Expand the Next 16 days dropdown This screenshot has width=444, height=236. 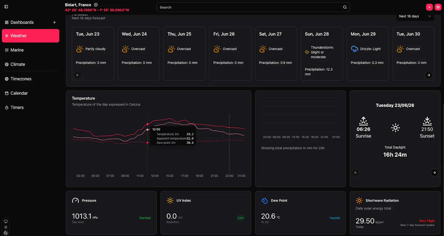(x=415, y=16)
